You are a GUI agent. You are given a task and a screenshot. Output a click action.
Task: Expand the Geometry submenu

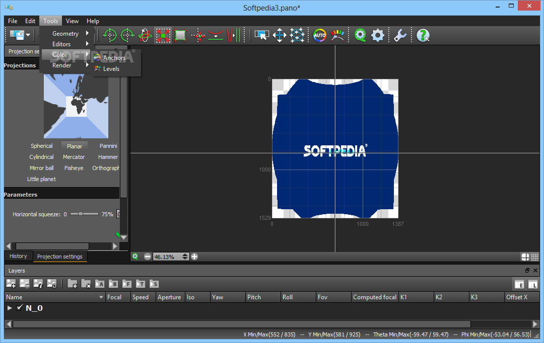[66, 34]
